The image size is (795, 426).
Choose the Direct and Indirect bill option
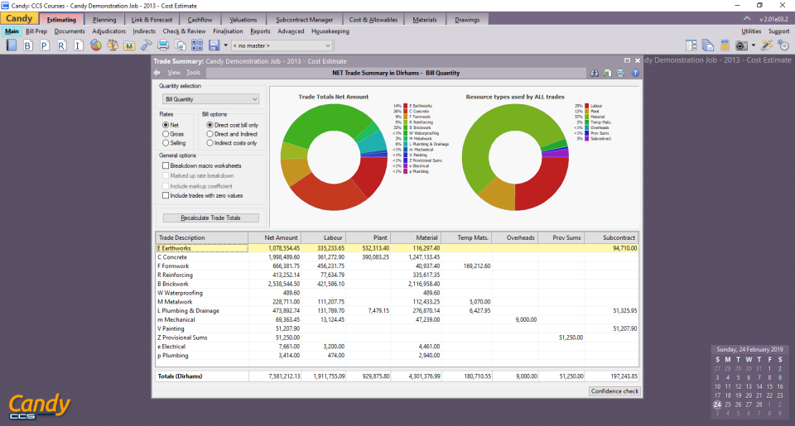(x=210, y=134)
